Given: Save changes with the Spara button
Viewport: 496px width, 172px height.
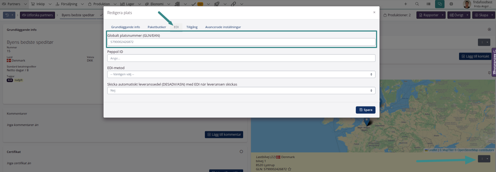Looking at the screenshot, I should [366, 110].
